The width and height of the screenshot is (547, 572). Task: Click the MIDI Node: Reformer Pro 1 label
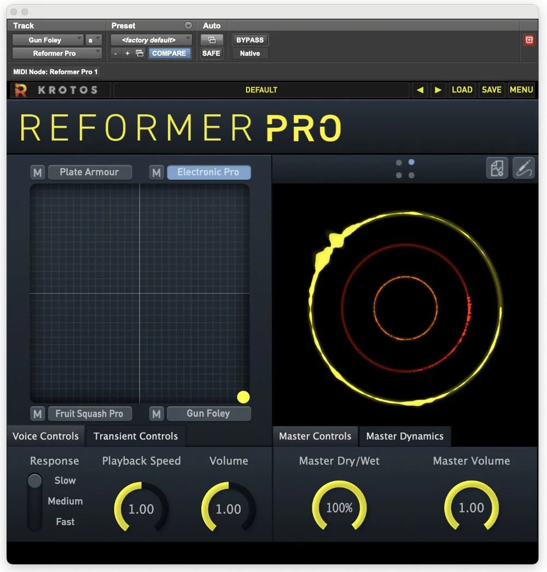[x=55, y=72]
